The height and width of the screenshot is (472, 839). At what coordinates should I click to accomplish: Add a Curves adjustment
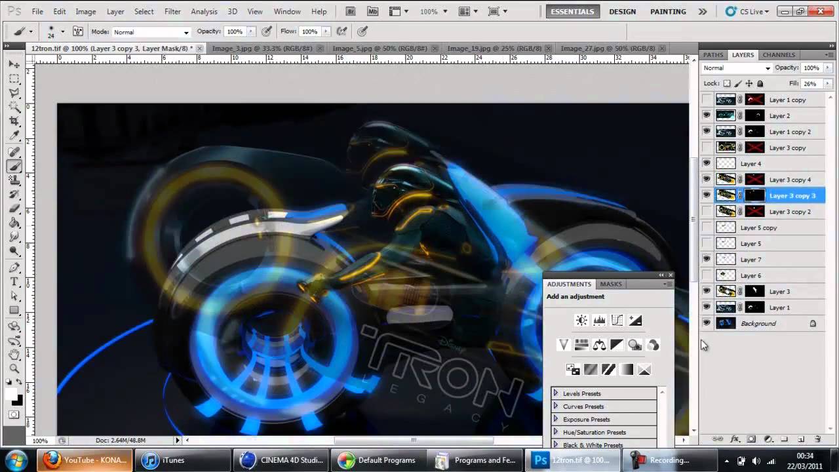coord(617,321)
